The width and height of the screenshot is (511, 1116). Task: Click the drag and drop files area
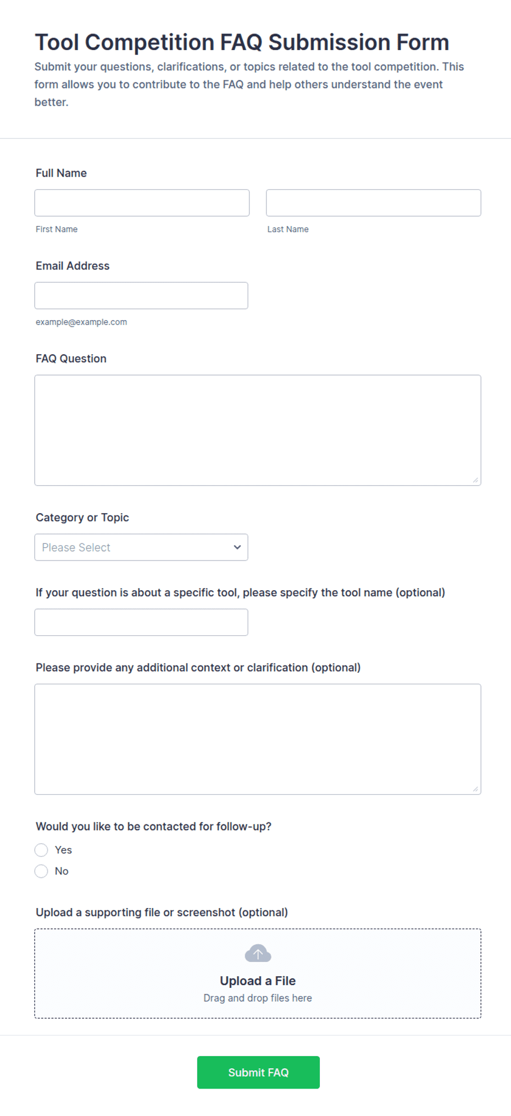pos(258,974)
